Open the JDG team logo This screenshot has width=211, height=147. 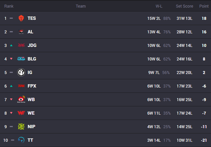coord(21,45)
